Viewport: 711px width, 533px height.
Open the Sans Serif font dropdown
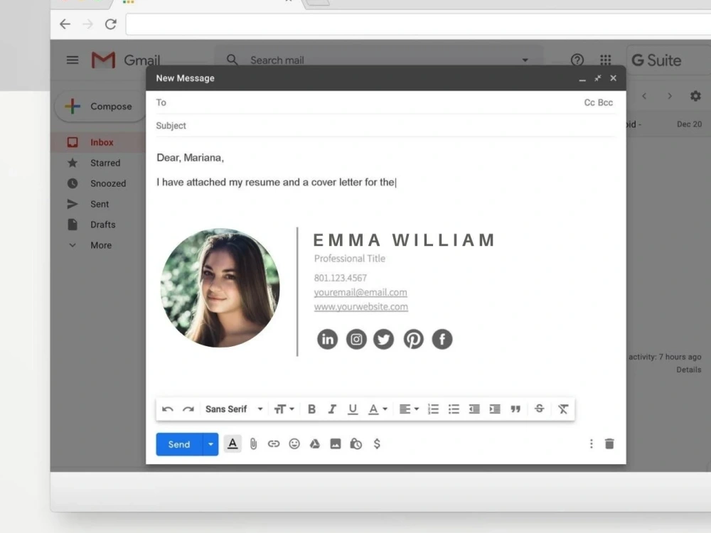pos(234,409)
